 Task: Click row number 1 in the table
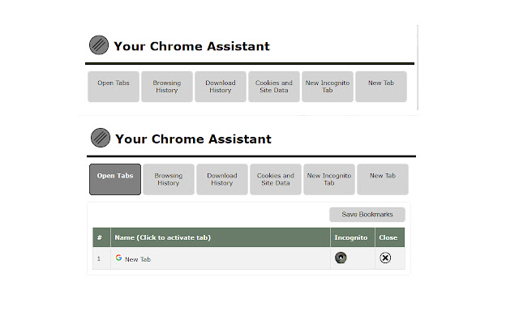click(99, 258)
